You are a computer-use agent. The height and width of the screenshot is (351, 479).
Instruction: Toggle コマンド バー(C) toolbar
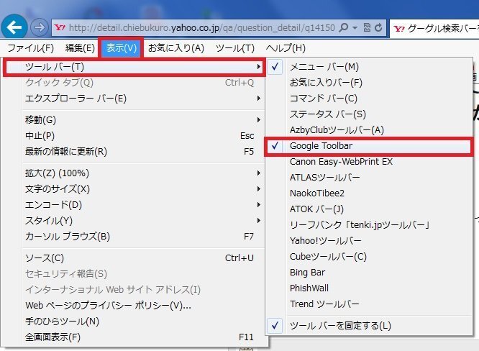[369, 99]
